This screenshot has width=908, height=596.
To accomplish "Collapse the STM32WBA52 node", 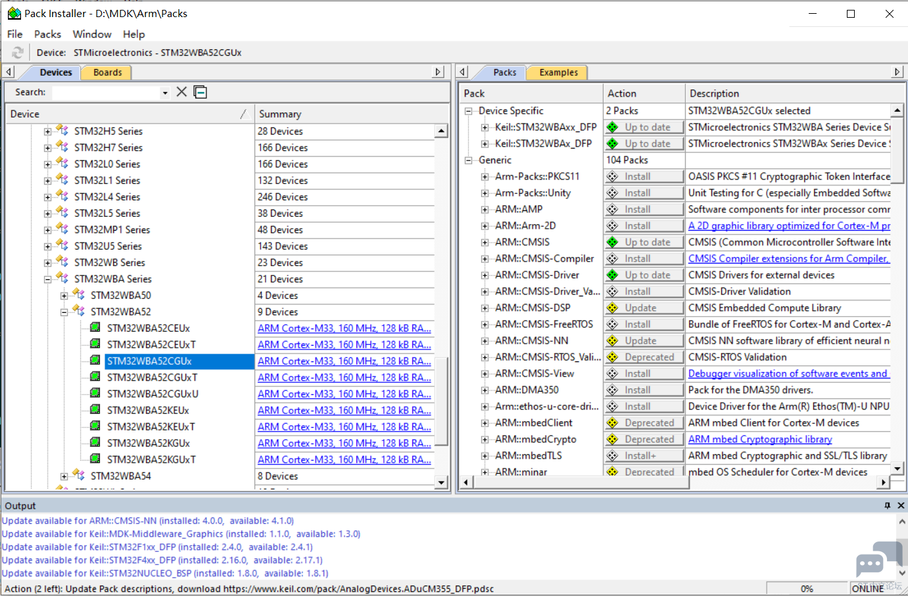I will click(64, 312).
